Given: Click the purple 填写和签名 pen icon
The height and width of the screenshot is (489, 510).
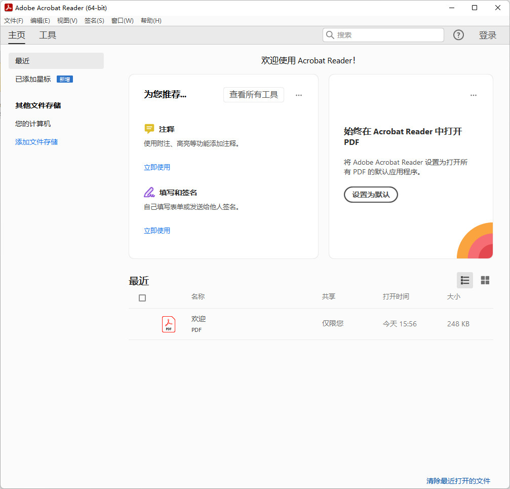Looking at the screenshot, I should tap(149, 192).
